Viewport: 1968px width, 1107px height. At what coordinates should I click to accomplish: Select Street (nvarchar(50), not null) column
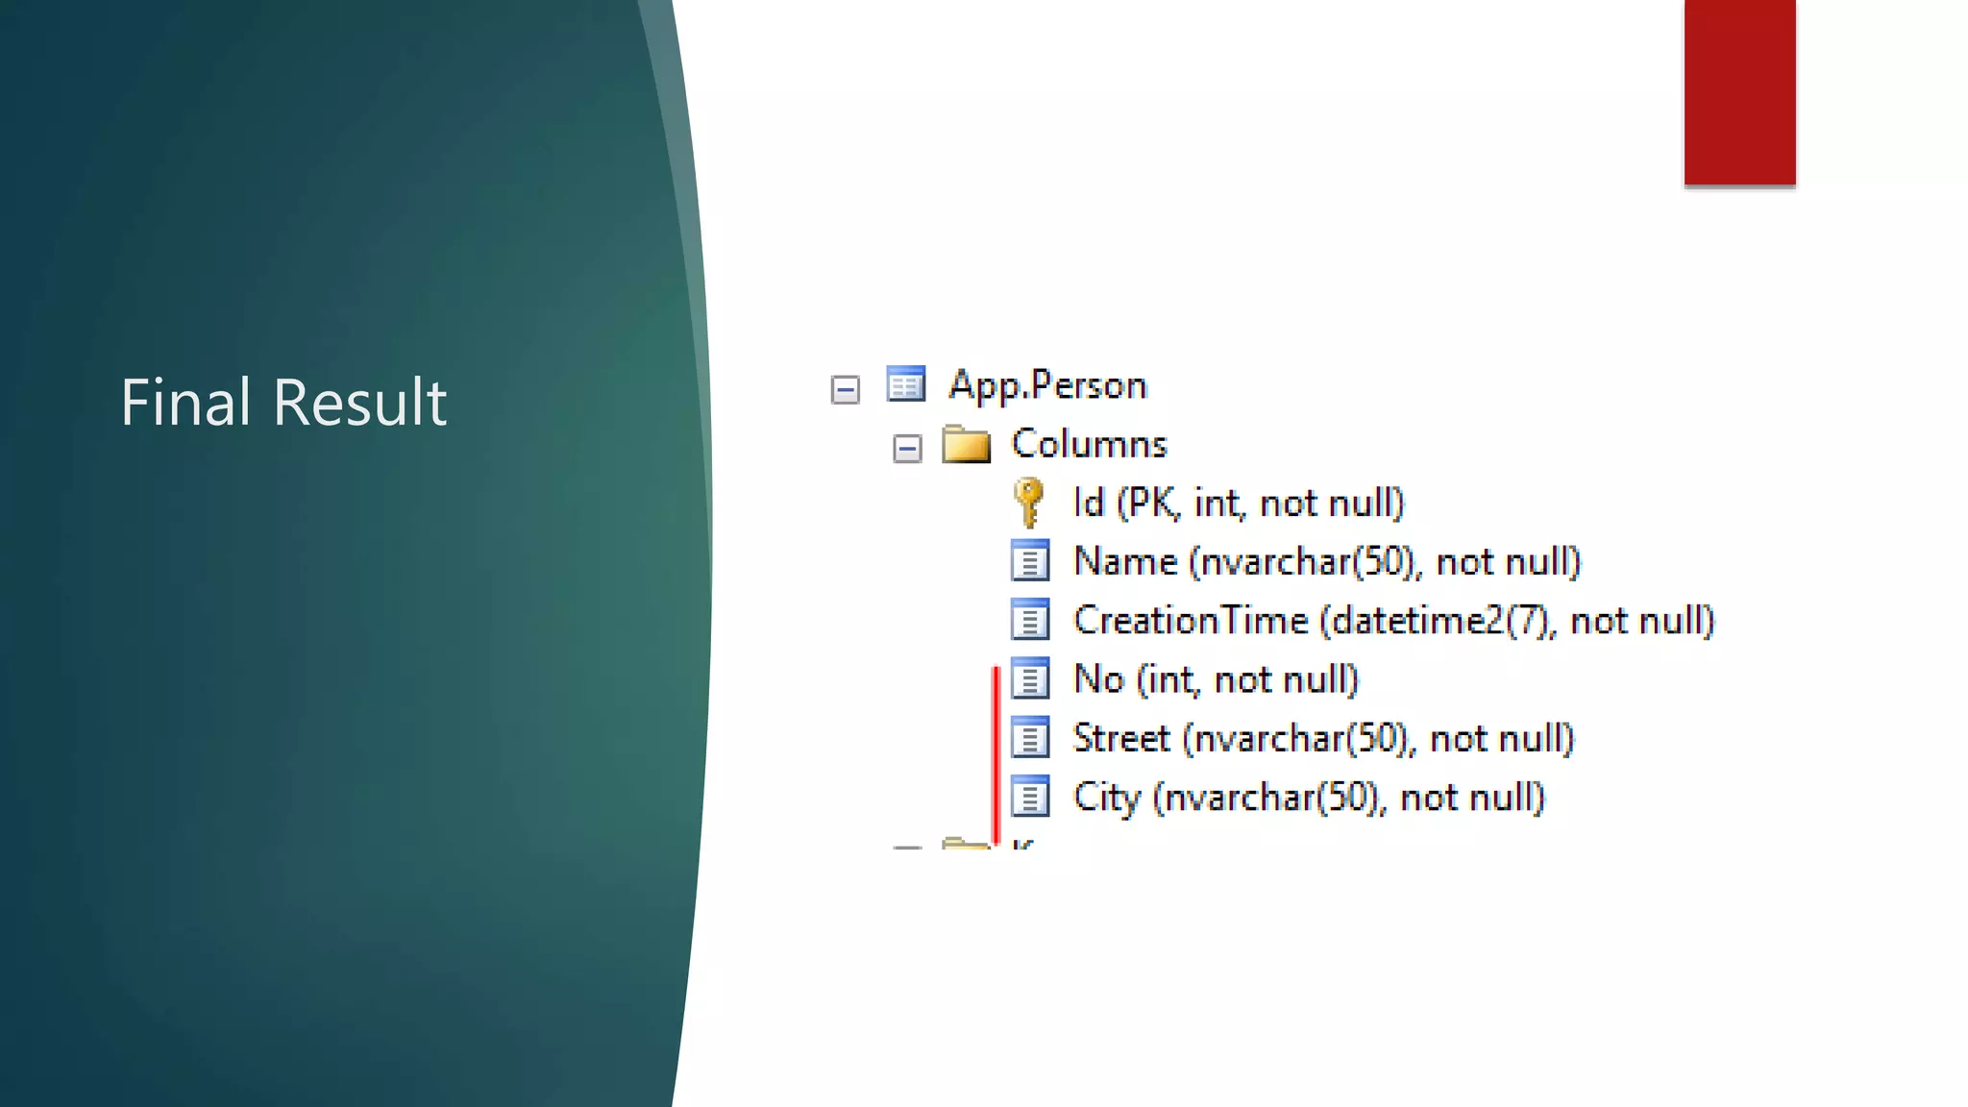pos(1323,738)
